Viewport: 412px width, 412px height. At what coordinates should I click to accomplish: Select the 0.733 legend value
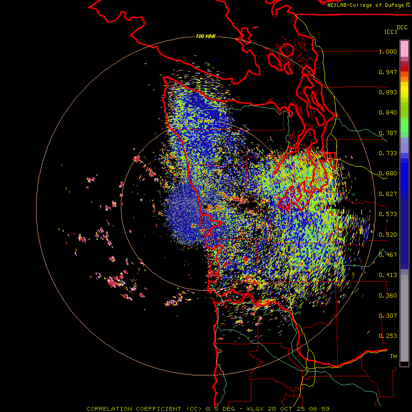coord(388,153)
